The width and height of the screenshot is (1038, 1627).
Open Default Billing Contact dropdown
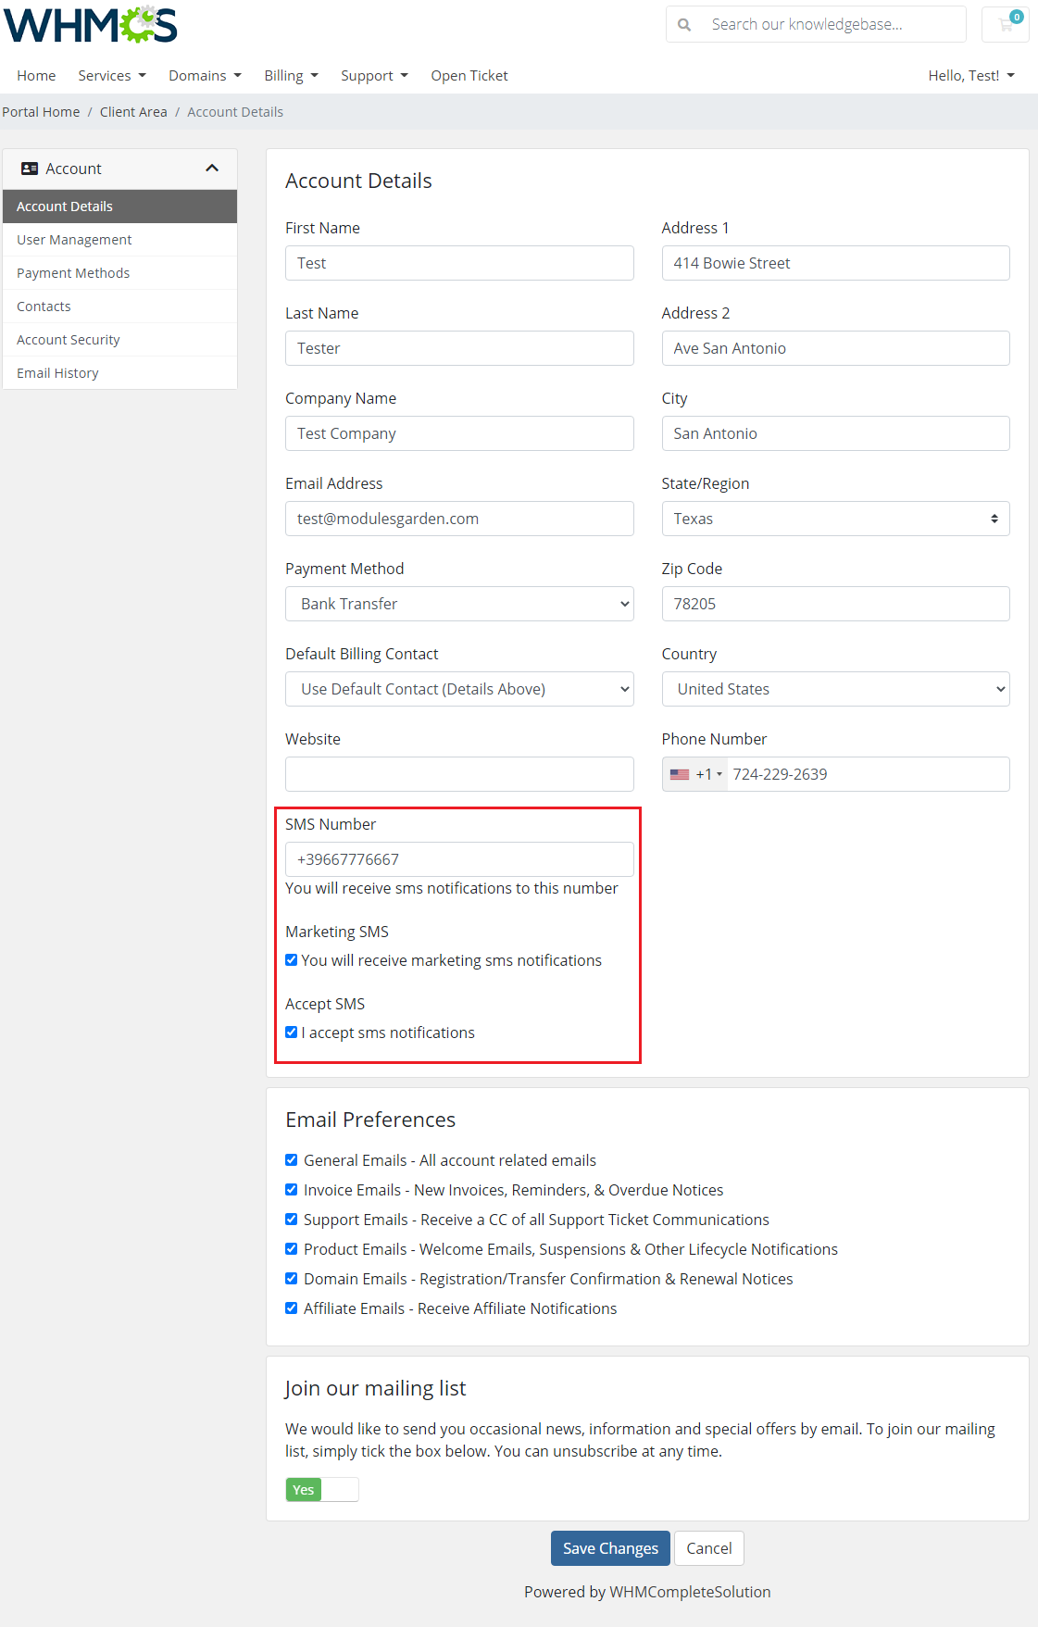tap(459, 689)
